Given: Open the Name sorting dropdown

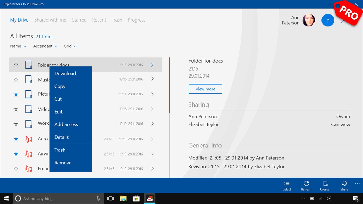Looking at the screenshot, I should click(x=18, y=46).
